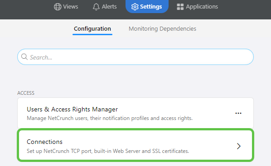Image resolution: width=271 pixels, height=166 pixels.
Task: Open three-dots menu for Users & Access Rights
Action: (238, 113)
